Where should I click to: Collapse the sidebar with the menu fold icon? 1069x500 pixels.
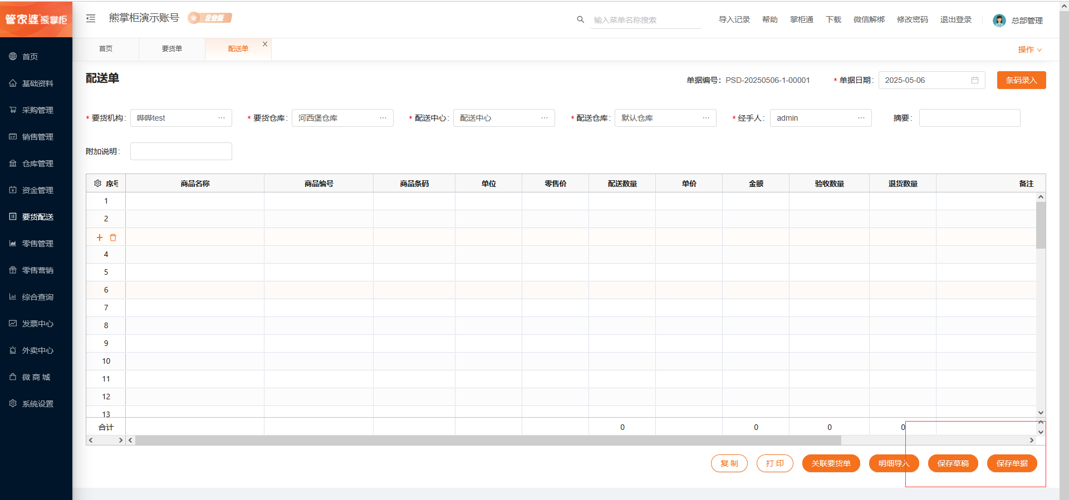point(91,18)
